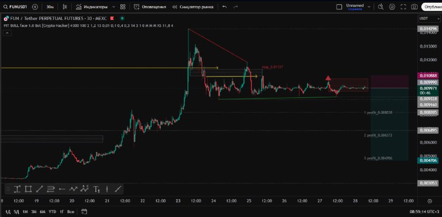
Task: Click the Оповещения alerts button
Action: pos(150,7)
